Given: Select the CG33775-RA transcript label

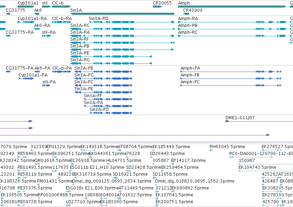Looking at the screenshot, I should click(20, 32).
